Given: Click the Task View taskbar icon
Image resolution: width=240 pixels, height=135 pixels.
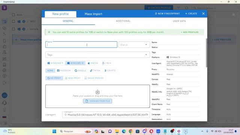Looking at the screenshot, I should (x=103, y=131).
